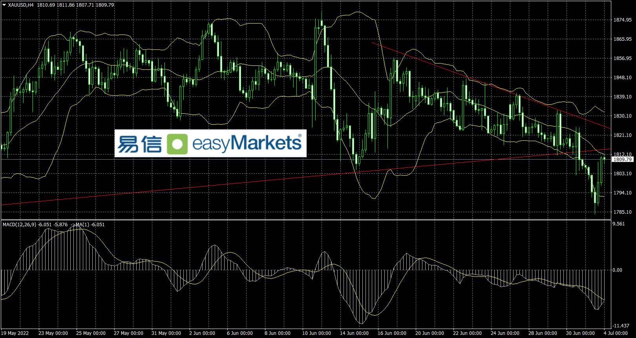Click the 30 Jun 00:00 time label
Viewport: 636px width, 338px height.
(x=580, y=333)
